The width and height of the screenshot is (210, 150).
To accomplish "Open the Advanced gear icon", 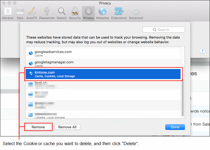I will pos(136,11).
